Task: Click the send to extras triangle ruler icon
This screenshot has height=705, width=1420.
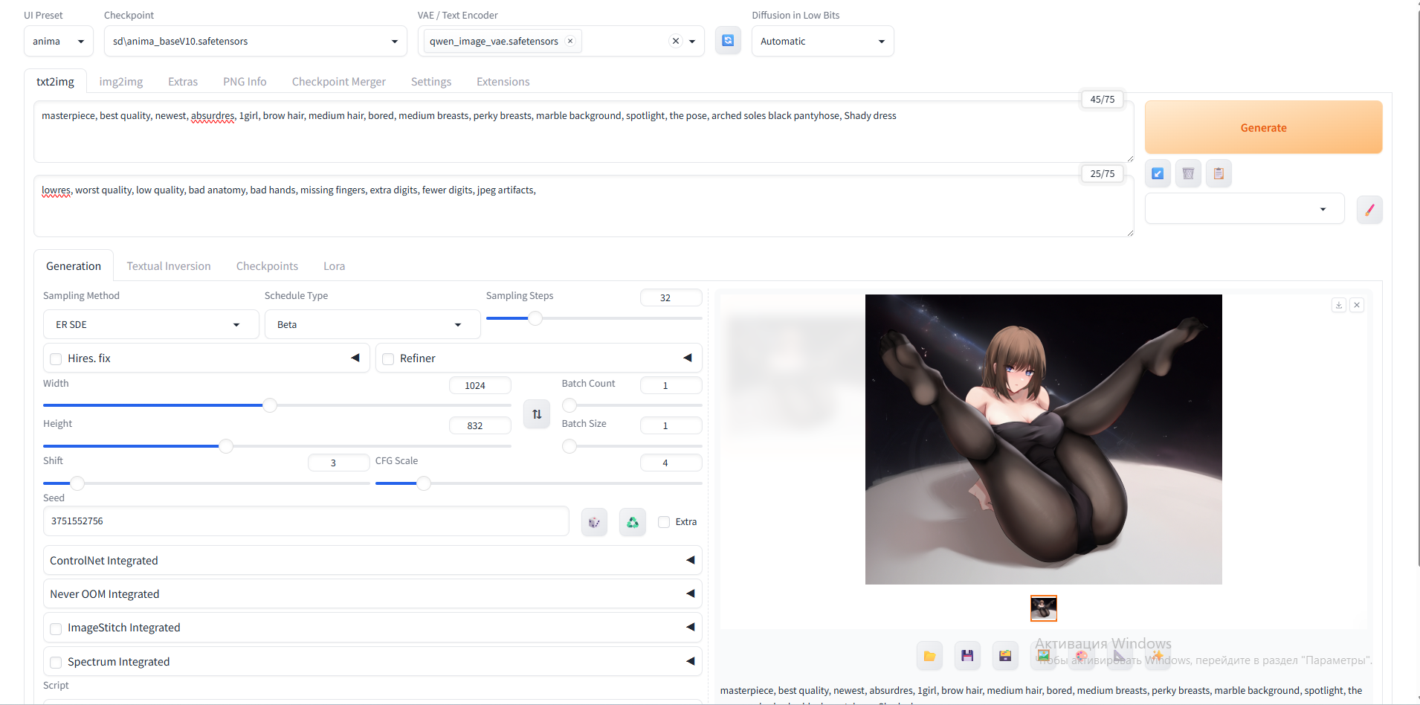Action: [1119, 655]
